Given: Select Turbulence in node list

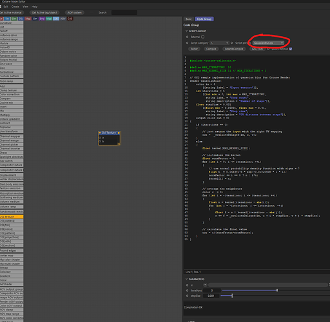Looking at the screenshot, I should (12, 72).
